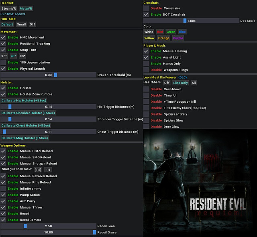This screenshot has width=257, height=237.
Task: Choose the 45° snap turn angle
Action: point(13,56)
